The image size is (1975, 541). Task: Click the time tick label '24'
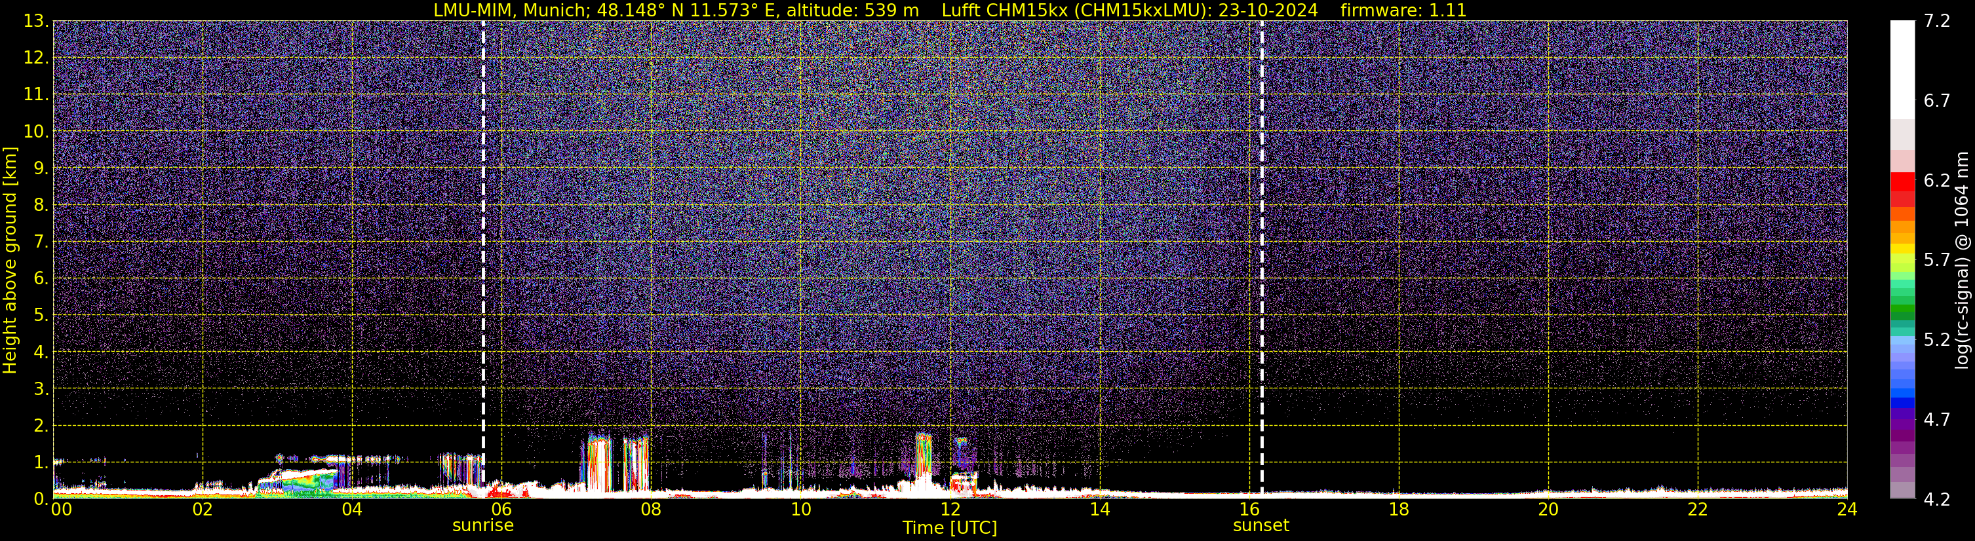(1847, 510)
